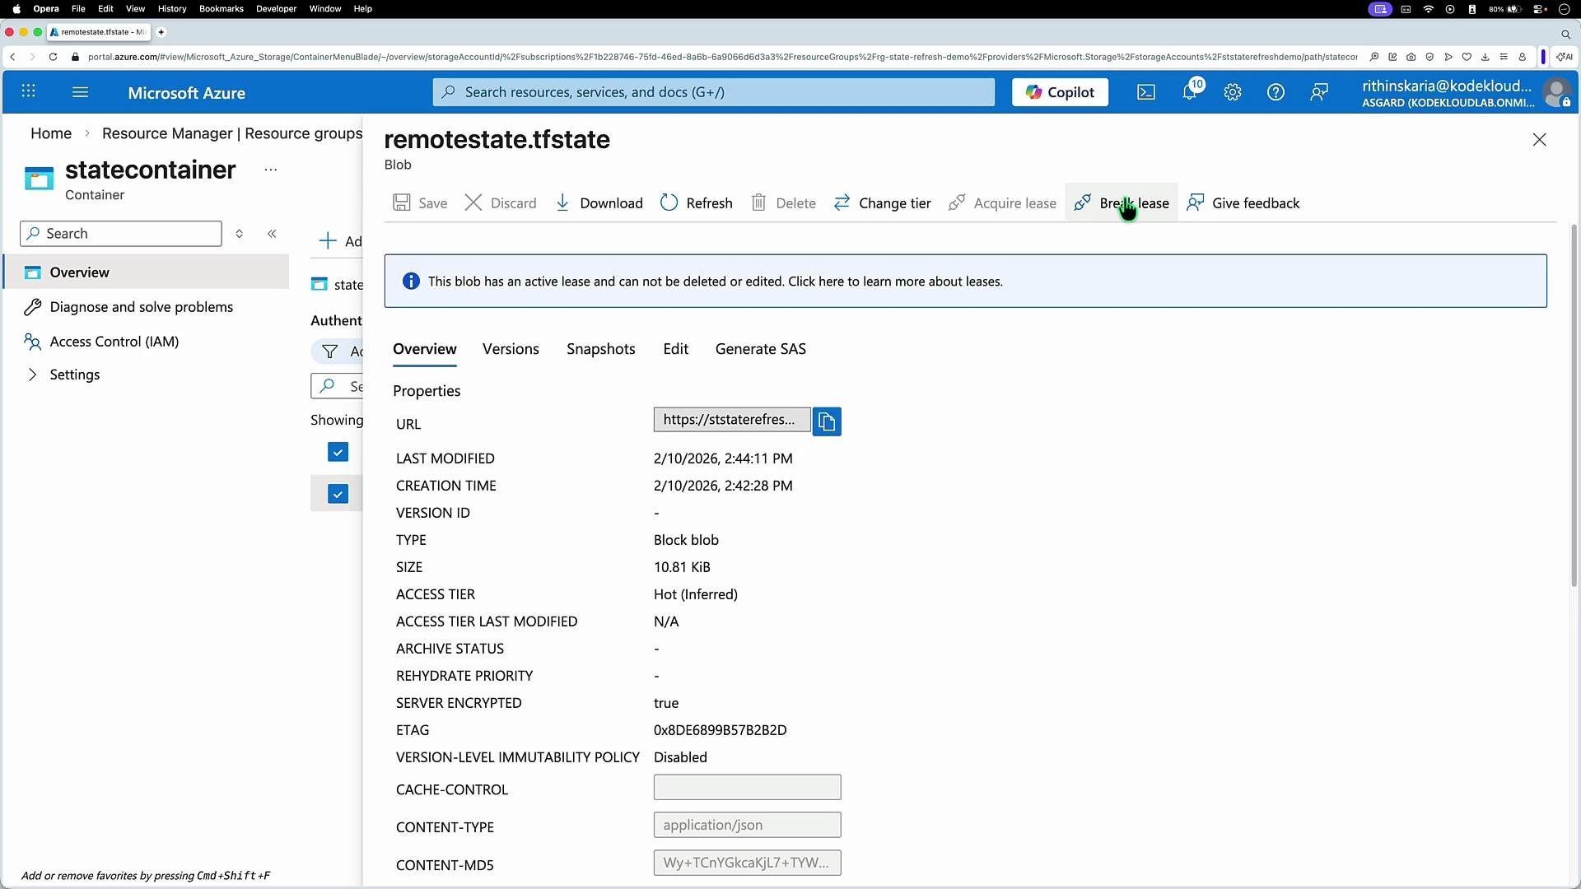Open a new browser tab
This screenshot has height=889, width=1581.
(161, 32)
